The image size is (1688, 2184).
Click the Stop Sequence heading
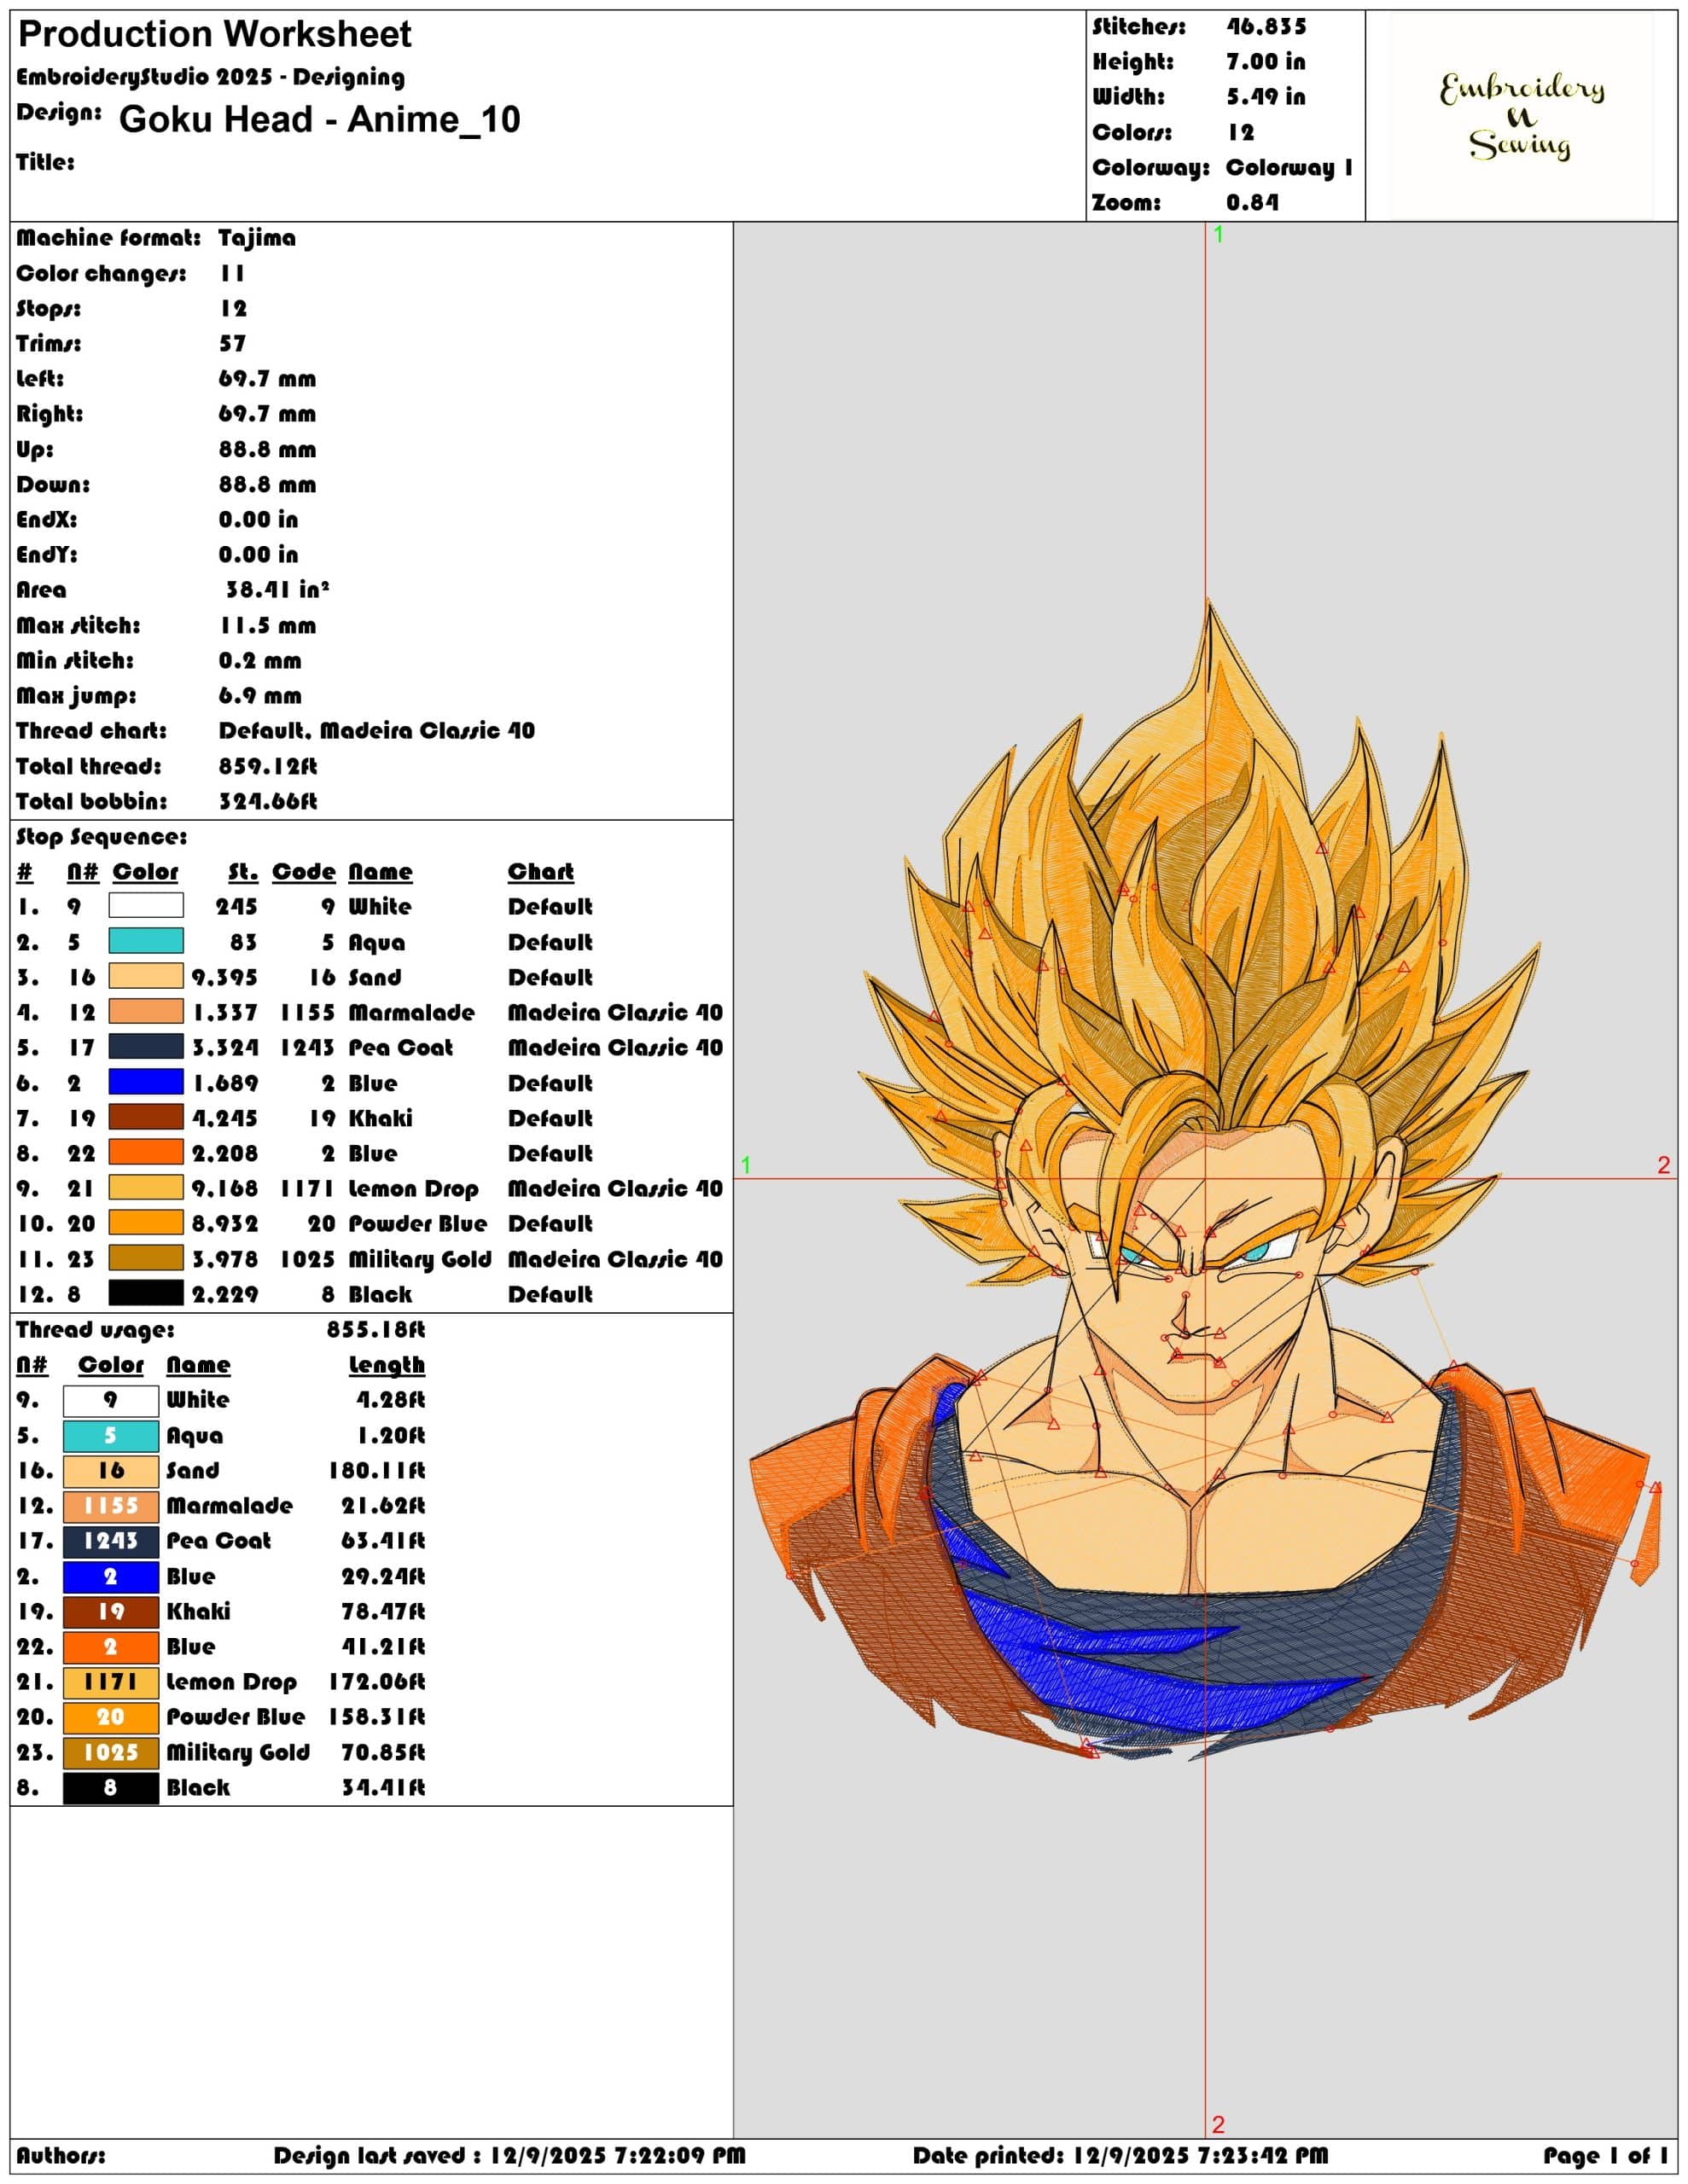pyautogui.click(x=101, y=837)
